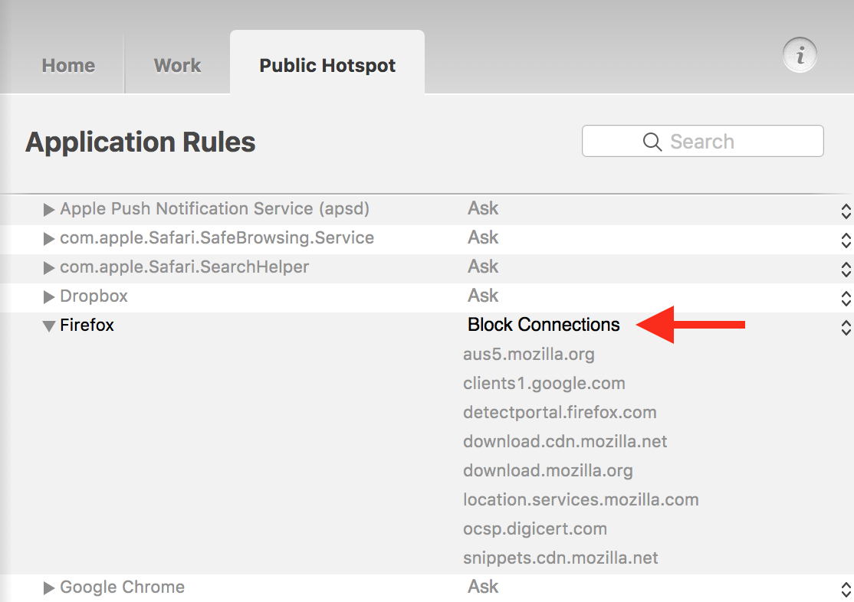Open rule popup arrows for Apple Push Notification Service

pos(846,211)
